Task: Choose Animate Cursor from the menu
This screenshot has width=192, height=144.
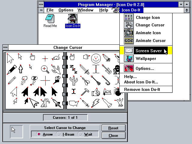Action: (146, 40)
